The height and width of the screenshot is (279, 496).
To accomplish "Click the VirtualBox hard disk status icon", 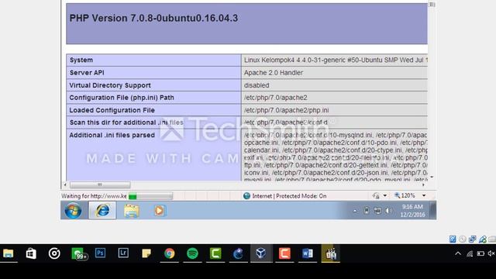I will tap(453, 239).
